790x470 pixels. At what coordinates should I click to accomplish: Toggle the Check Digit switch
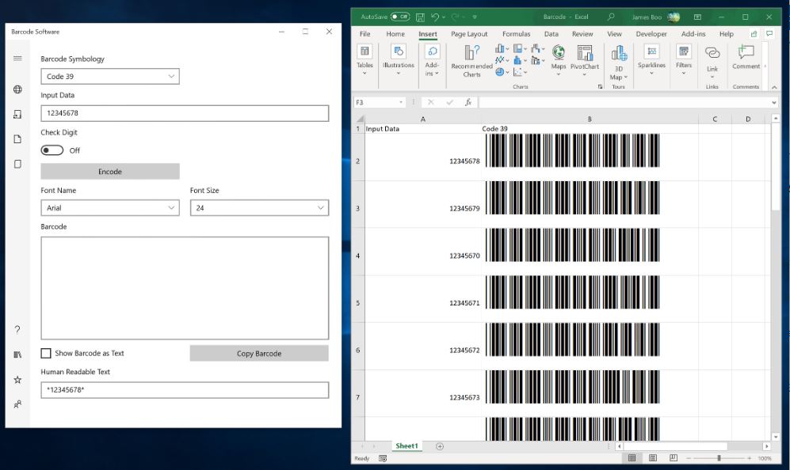click(52, 150)
